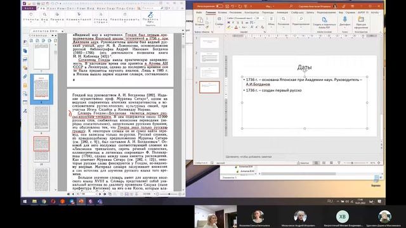This screenshot has width=406, height=228.
Task: Open the Комментарий tool dropdown in PDF editor
Action: [x=79, y=18]
